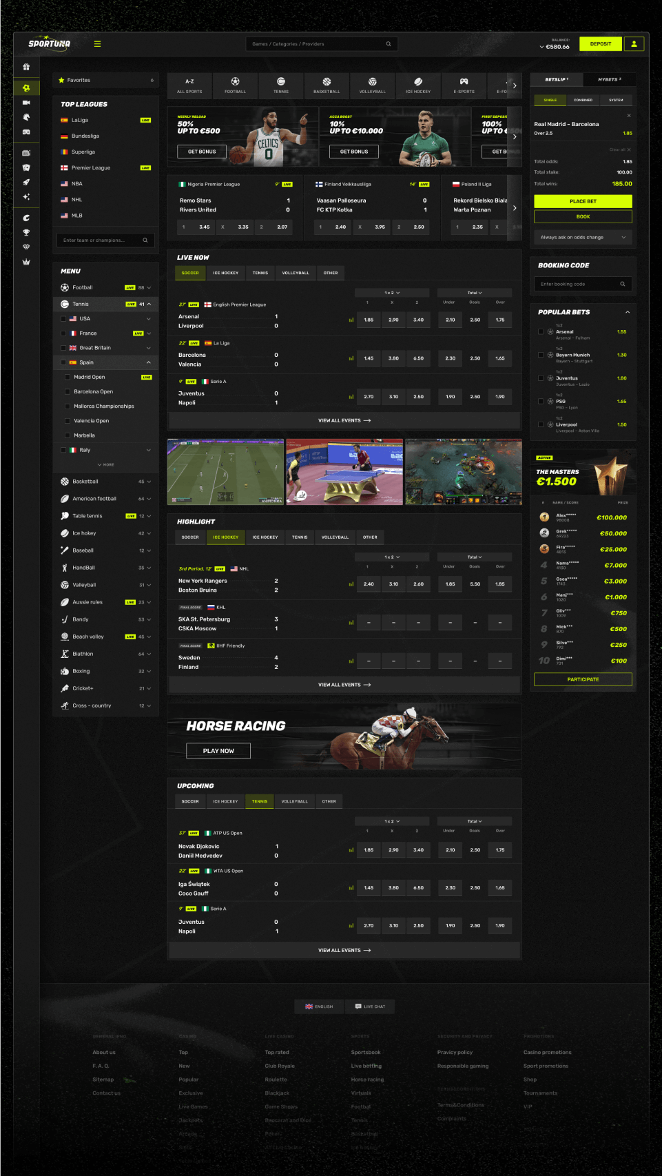The width and height of the screenshot is (662, 1176).
Task: Switch to the MyBets tab
Action: pos(609,79)
